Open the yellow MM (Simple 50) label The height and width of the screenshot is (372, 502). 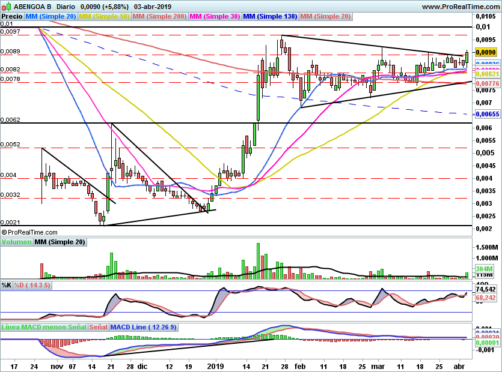click(x=104, y=16)
